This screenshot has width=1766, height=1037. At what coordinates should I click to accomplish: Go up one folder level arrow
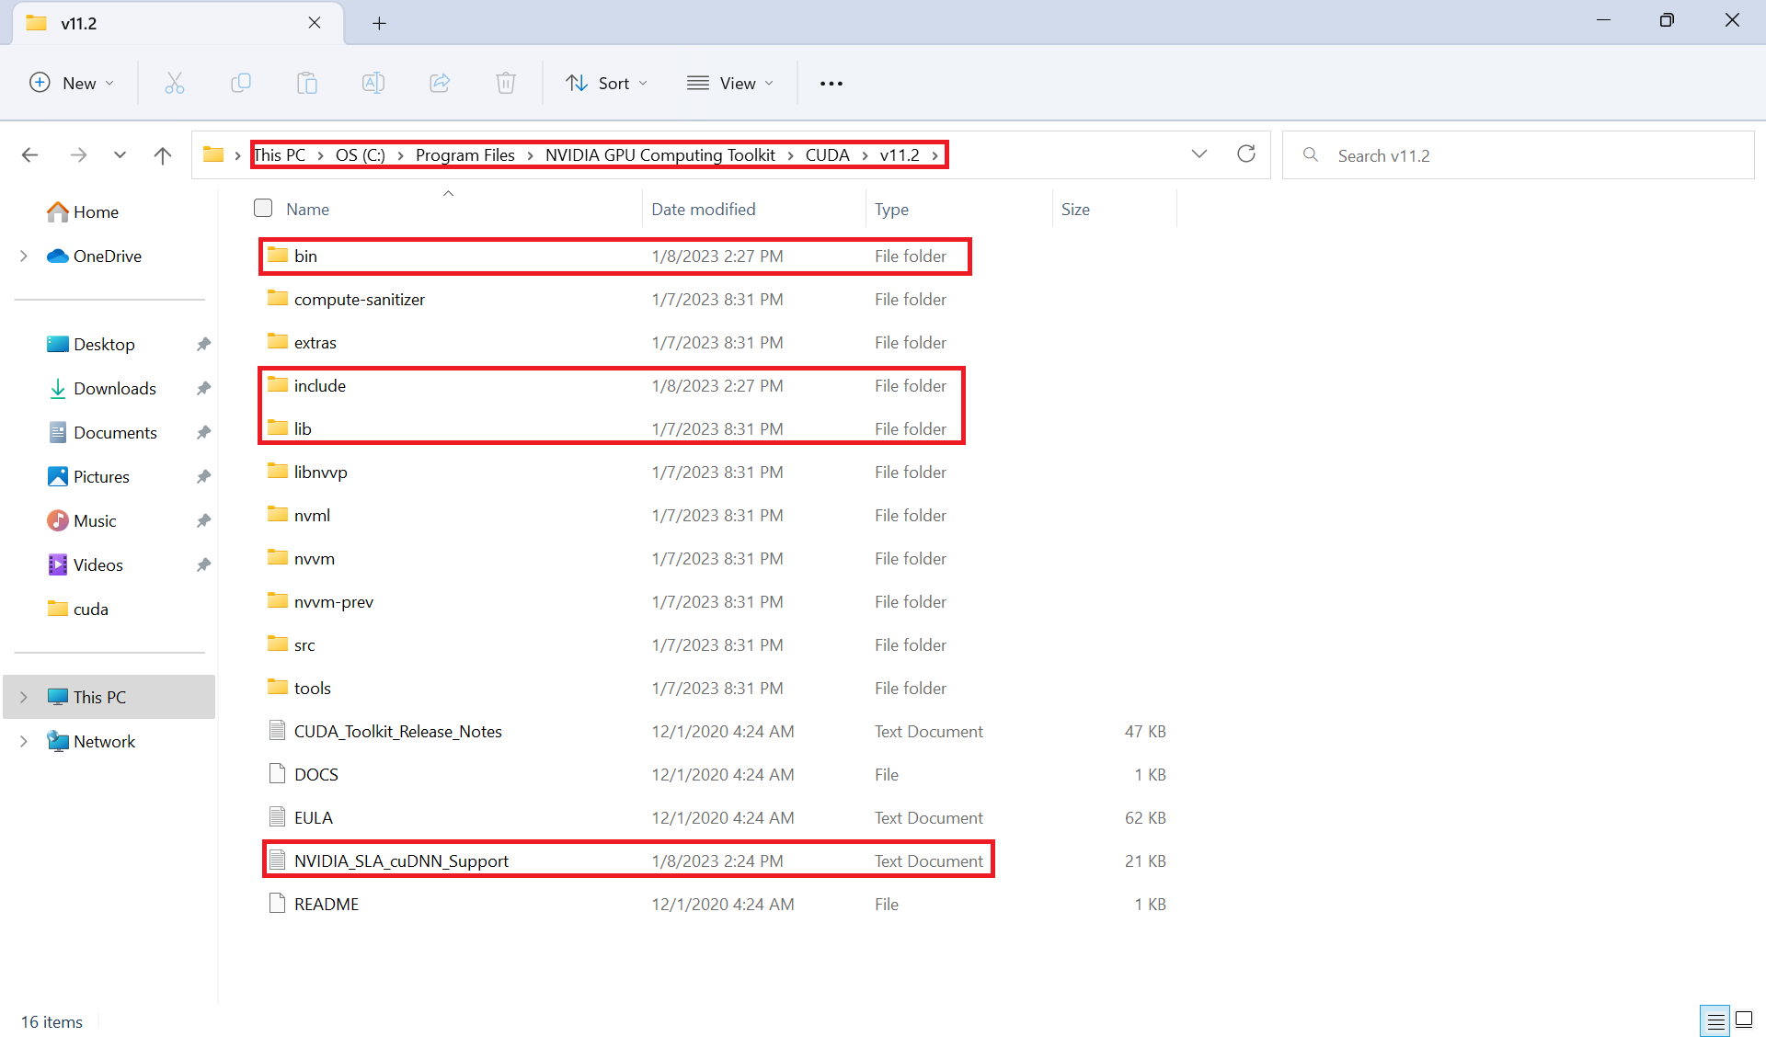pos(163,155)
